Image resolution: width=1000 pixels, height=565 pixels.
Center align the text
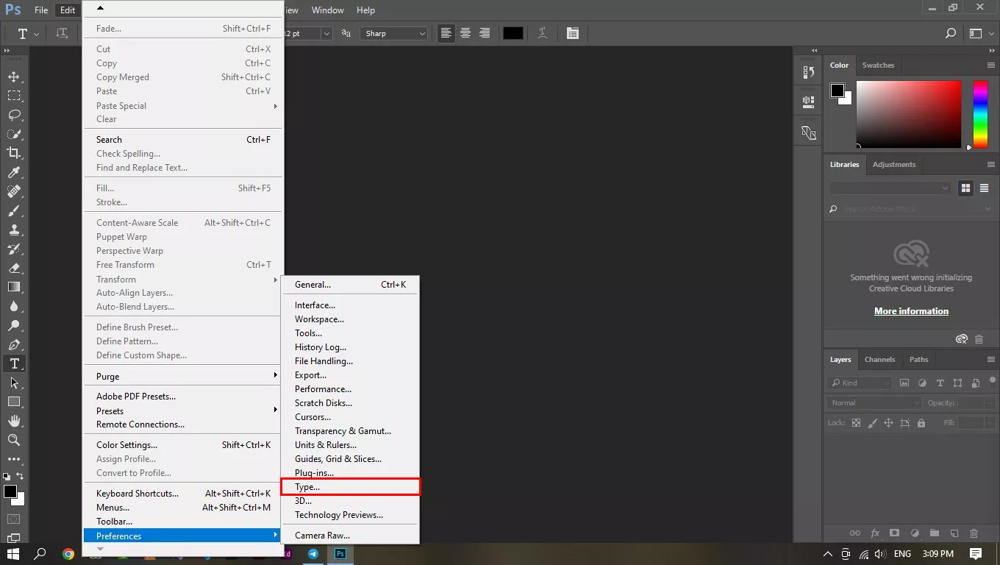[x=465, y=33]
